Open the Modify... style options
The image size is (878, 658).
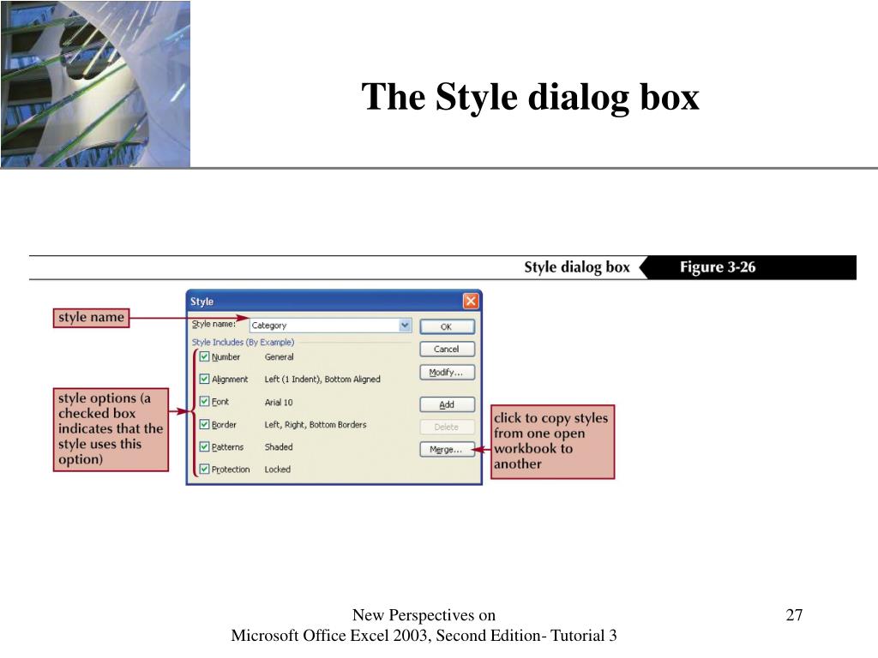(447, 373)
